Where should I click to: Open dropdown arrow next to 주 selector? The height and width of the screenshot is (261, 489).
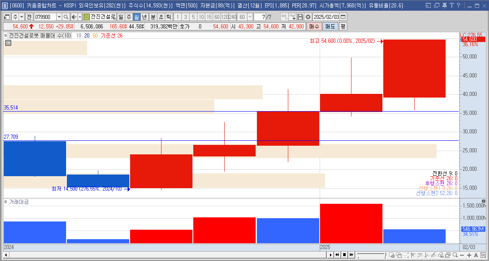(x=21, y=17)
